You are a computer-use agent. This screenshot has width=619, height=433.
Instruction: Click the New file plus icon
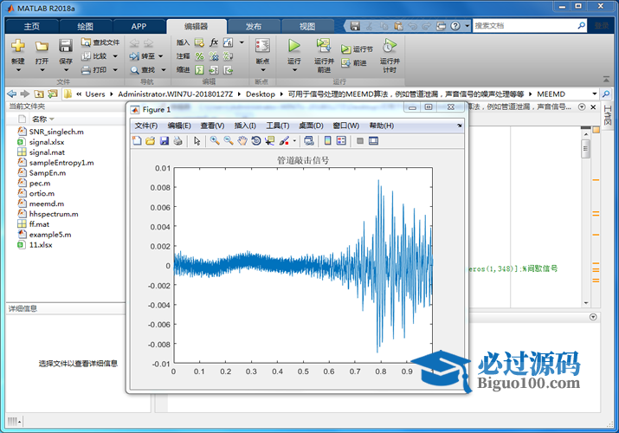point(18,45)
